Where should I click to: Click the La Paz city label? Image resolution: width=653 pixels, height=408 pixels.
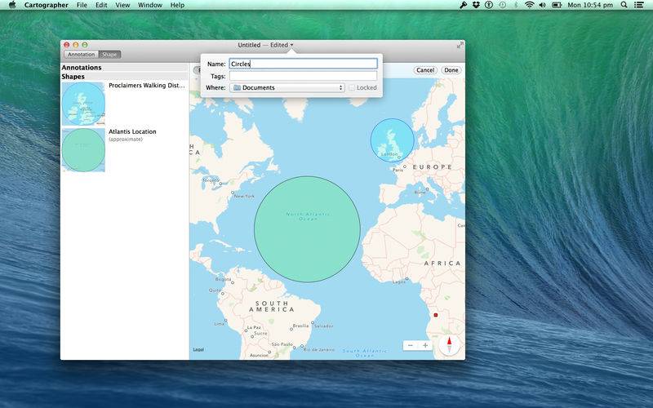254,328
